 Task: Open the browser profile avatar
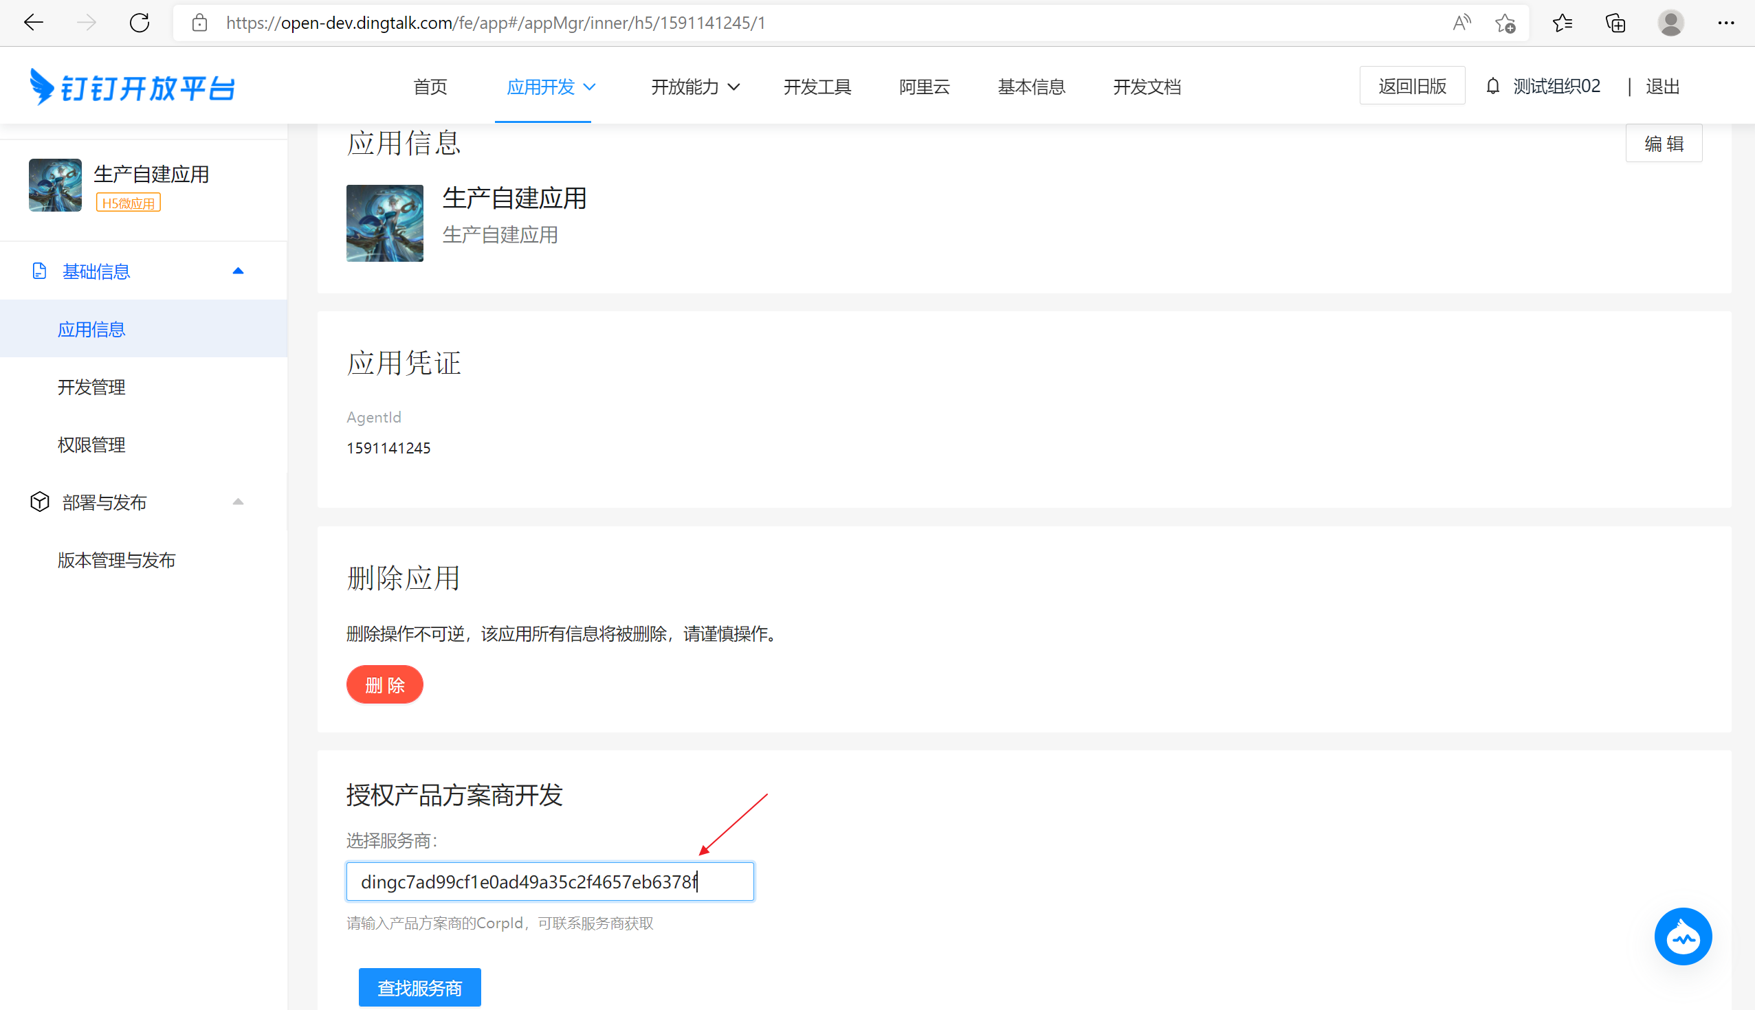(x=1670, y=23)
